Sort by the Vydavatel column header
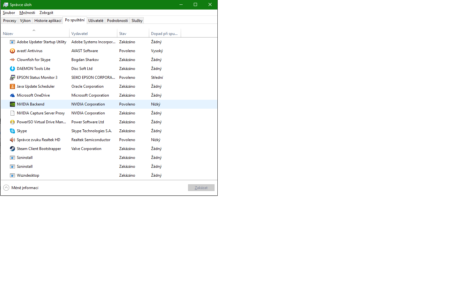This screenshot has height=286, width=459. [93, 33]
